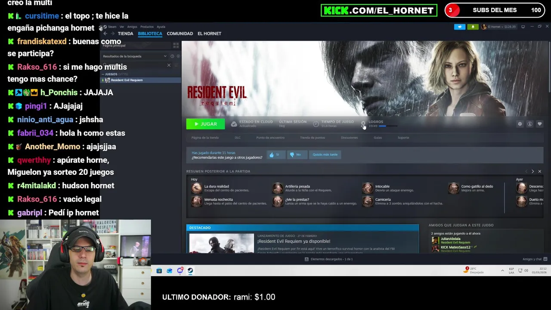Click the ready-to-play filter icon
This screenshot has width=551, height=310.
click(178, 56)
